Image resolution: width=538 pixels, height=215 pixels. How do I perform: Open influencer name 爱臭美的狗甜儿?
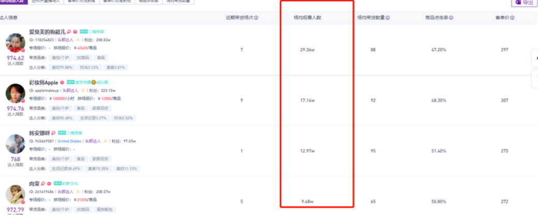click(x=48, y=32)
